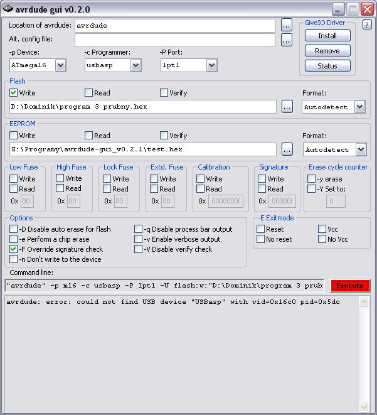Open the EEPROM Format dropdown
The image size is (377, 415).
tap(361, 149)
